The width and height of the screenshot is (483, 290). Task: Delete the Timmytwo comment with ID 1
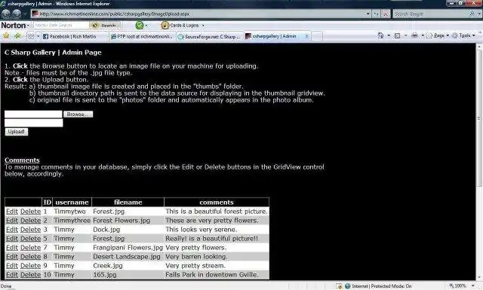coord(30,212)
